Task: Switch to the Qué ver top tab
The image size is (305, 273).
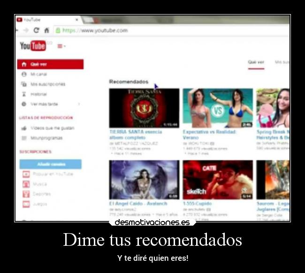Action: click(256, 62)
